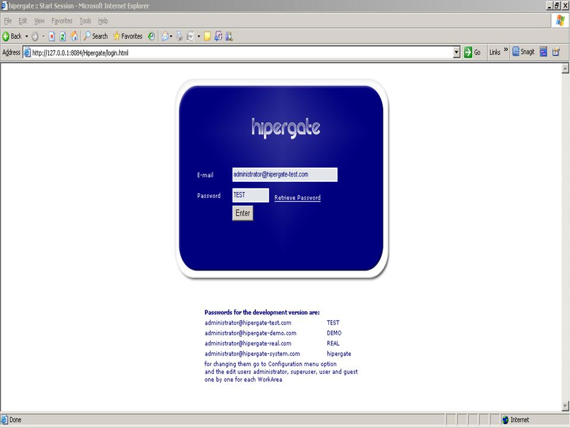
Task: Click the Windows flag logo at top right
Action: click(x=560, y=20)
